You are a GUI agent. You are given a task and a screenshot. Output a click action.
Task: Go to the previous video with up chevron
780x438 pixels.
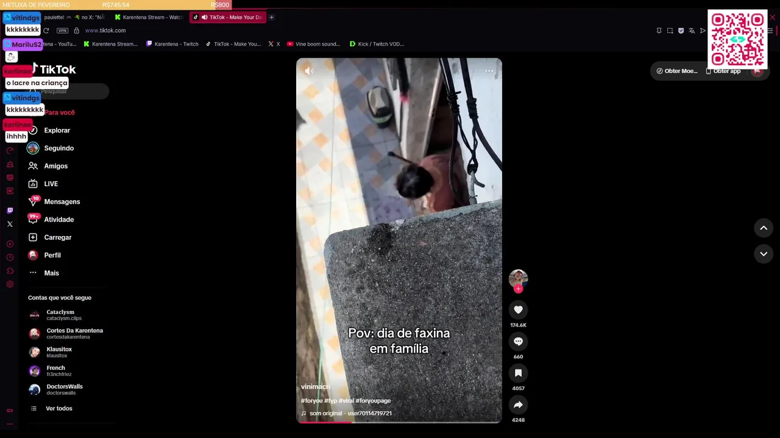click(x=764, y=228)
